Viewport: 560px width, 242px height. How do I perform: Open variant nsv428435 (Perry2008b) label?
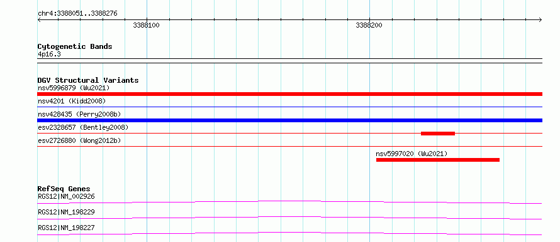(79, 114)
